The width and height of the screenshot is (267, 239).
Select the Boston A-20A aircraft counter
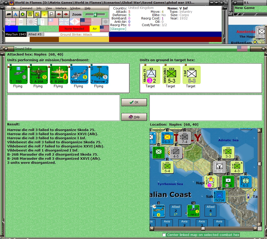[39, 75]
